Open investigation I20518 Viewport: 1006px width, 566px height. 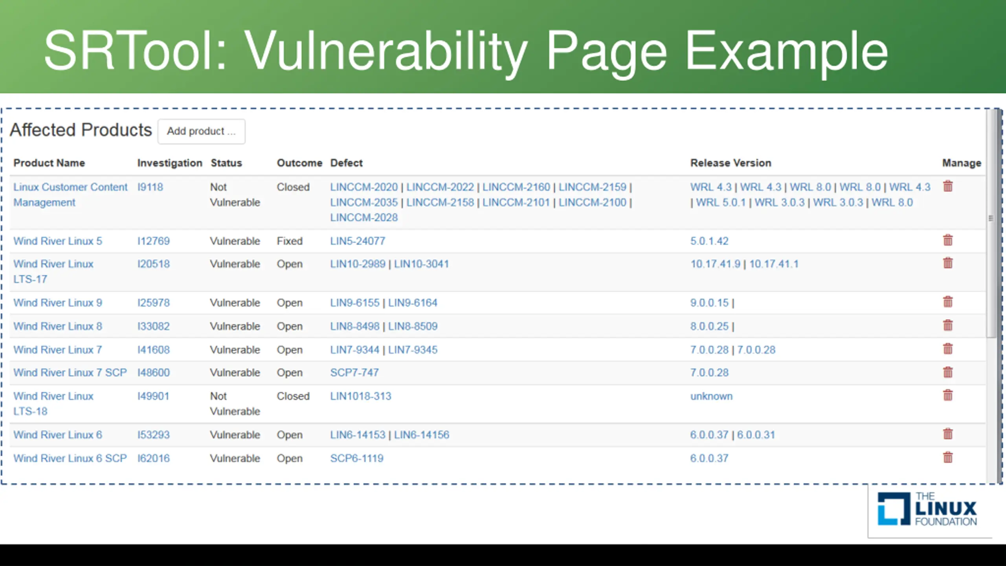pyautogui.click(x=154, y=264)
